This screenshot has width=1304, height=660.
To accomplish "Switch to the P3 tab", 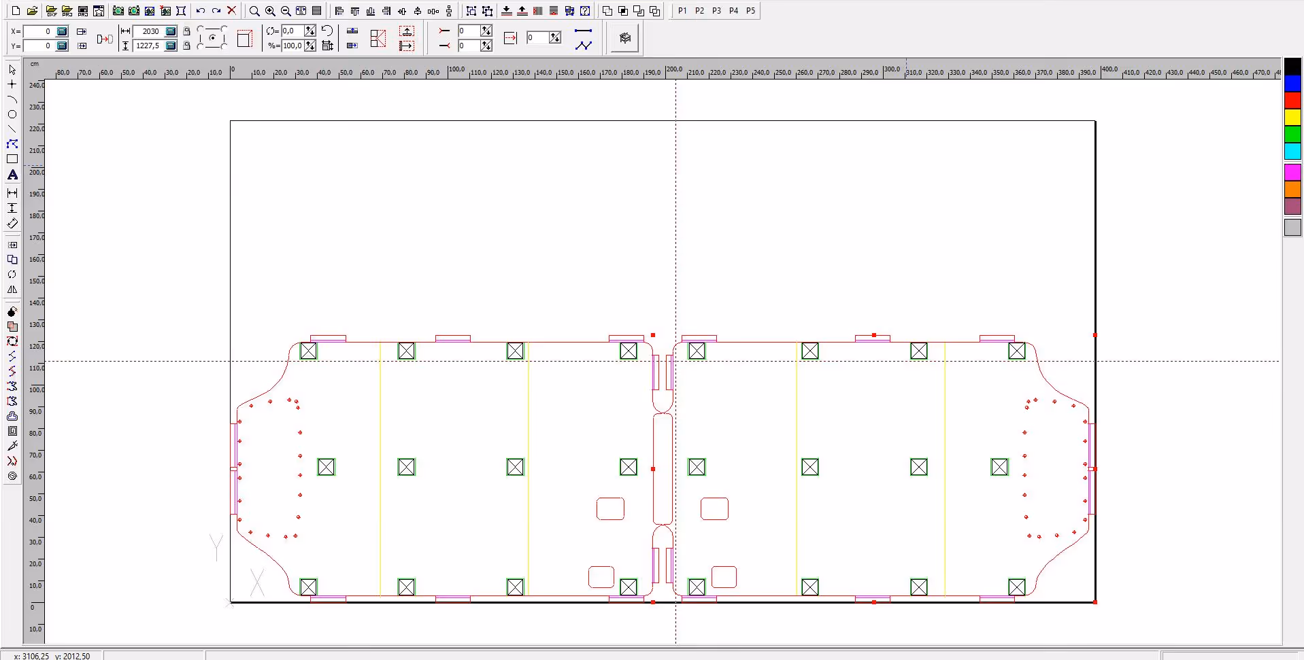I will point(716,11).
